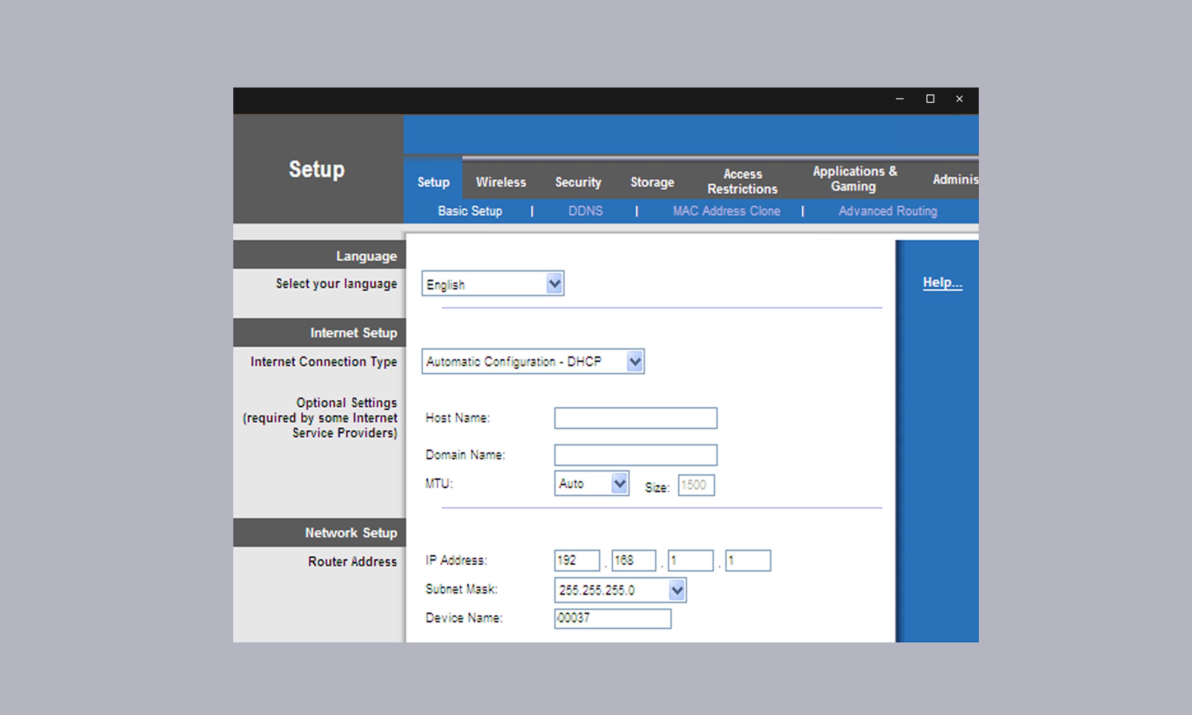Image resolution: width=1192 pixels, height=715 pixels.
Task: Open Applications & Gaming tab
Action: [854, 179]
